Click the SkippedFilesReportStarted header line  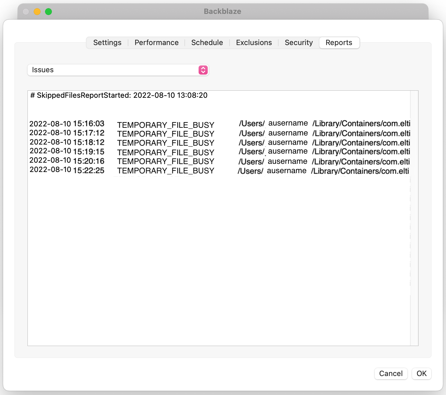point(119,95)
